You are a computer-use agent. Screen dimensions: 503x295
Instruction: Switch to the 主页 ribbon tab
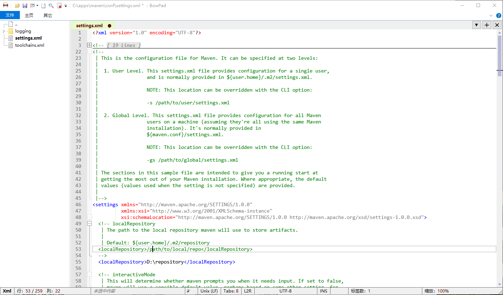(x=29, y=15)
